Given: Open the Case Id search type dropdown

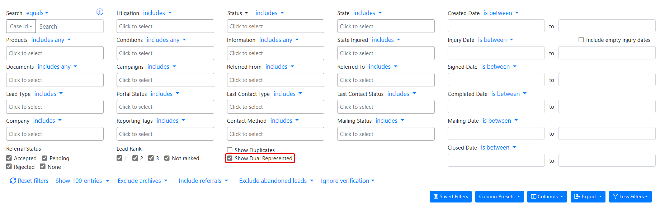Looking at the screenshot, I should click(21, 26).
